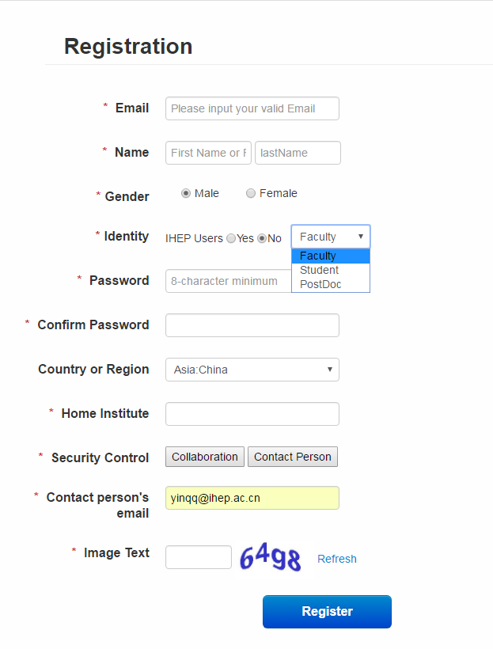
Task: Select the Female gender radio button
Action: (250, 193)
